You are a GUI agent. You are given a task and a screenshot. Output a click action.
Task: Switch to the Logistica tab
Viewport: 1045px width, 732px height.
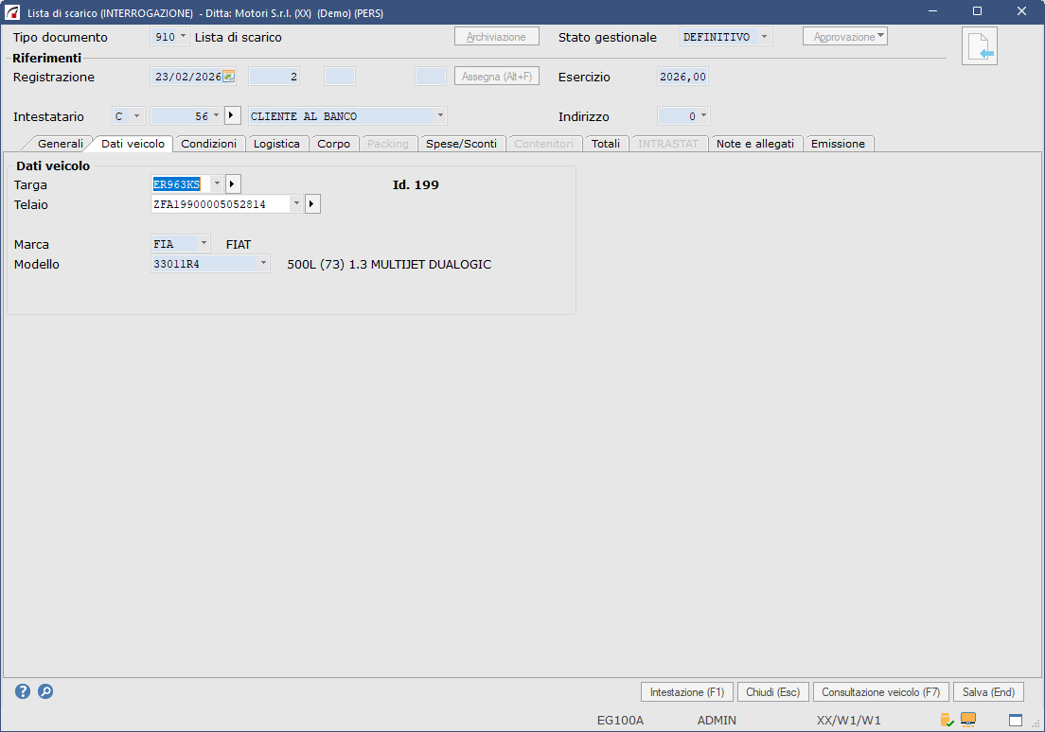tap(276, 144)
